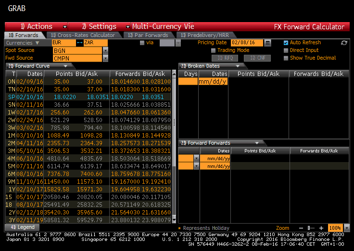The height and width of the screenshot is (251, 354).
Task: Click the RFQ button
Action: coord(225,58)
